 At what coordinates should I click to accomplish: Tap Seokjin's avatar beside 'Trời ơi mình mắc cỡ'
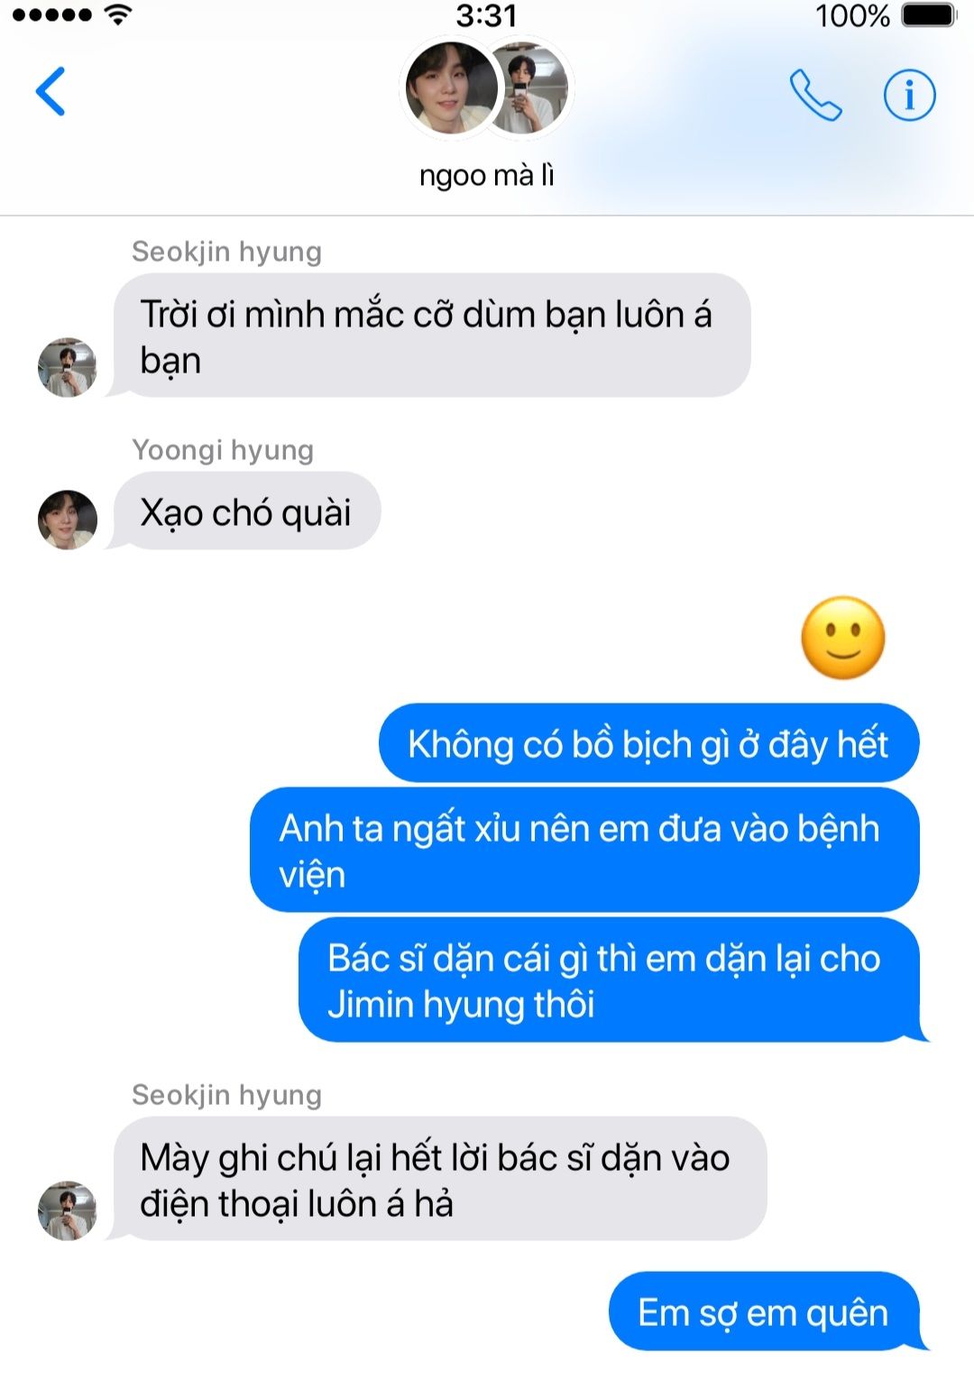(x=68, y=367)
